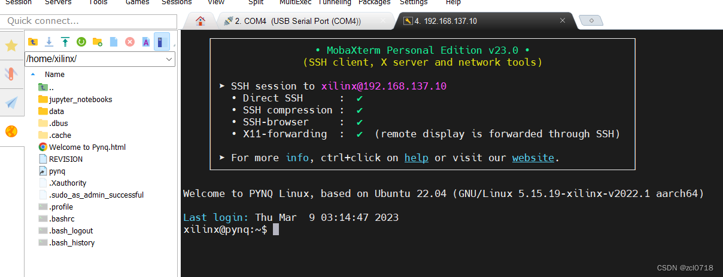Screen dimensions: 723x277
Task: Create a new remote directory
Action: [98, 42]
